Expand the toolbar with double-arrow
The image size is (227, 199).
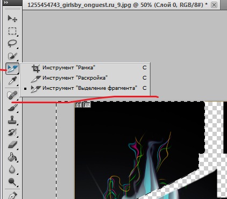click(6, 3)
